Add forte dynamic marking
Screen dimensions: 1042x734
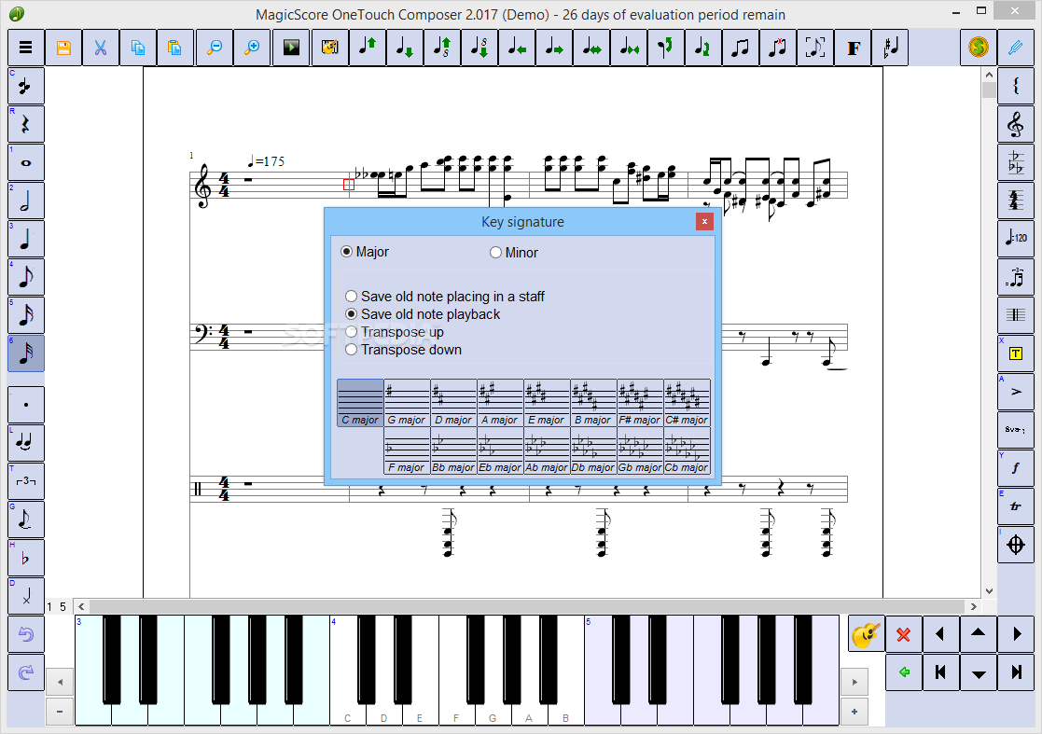coord(1016,468)
